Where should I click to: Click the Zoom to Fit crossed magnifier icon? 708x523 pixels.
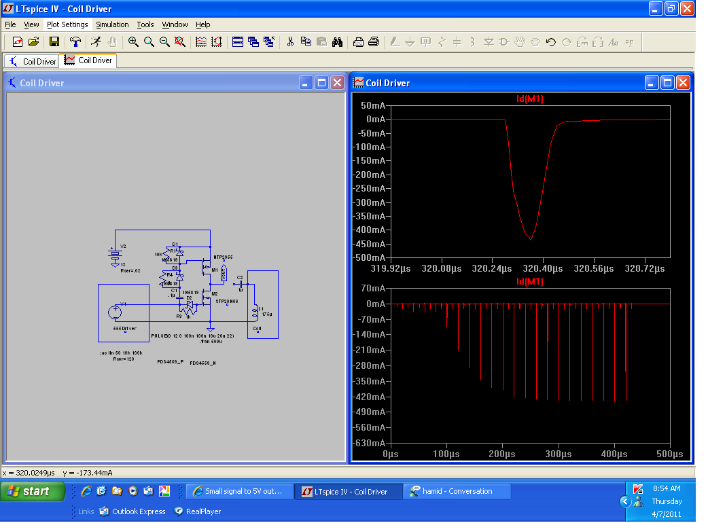[x=179, y=42]
